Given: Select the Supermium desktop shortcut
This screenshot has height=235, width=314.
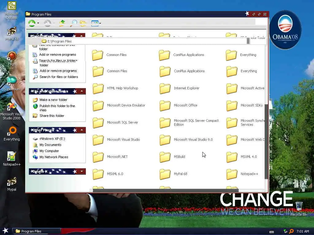Looking at the screenshot, I should click(12, 84).
